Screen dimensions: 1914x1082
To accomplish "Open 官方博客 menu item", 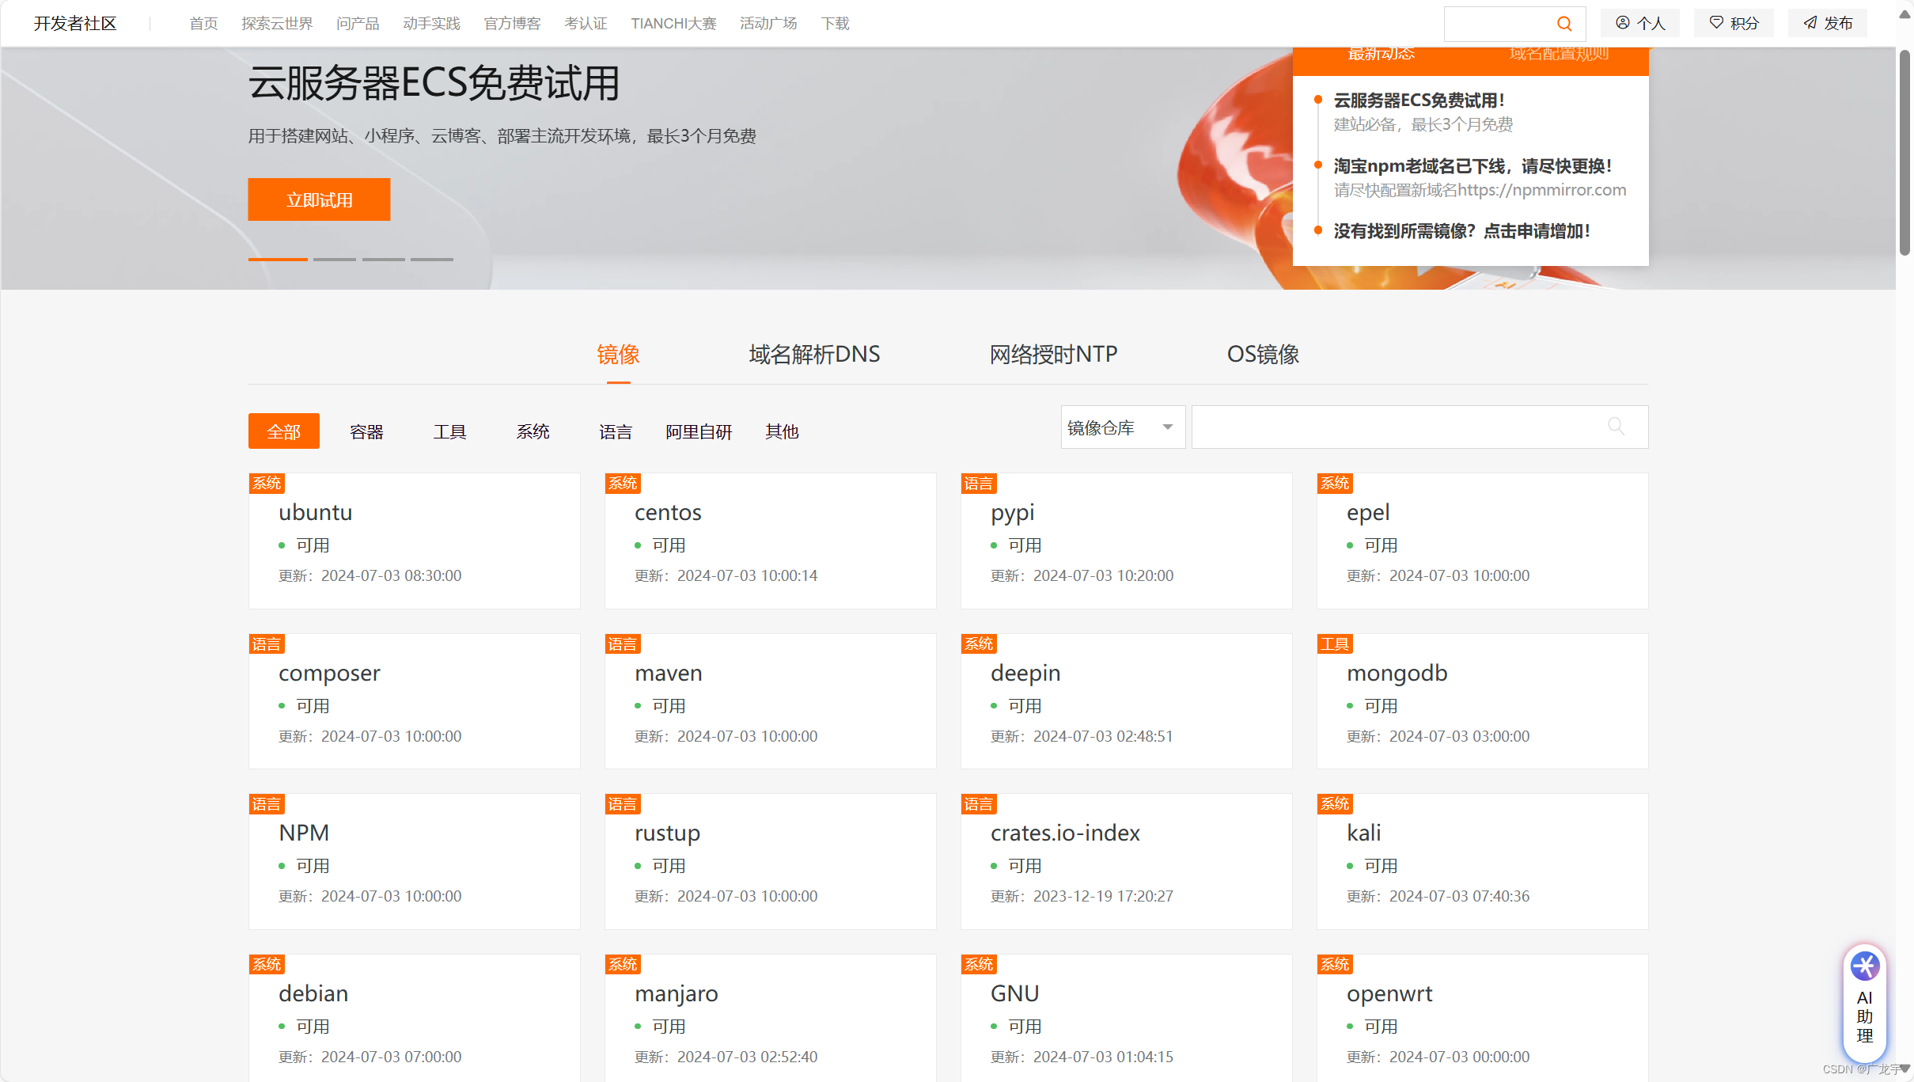I will pyautogui.click(x=512, y=24).
